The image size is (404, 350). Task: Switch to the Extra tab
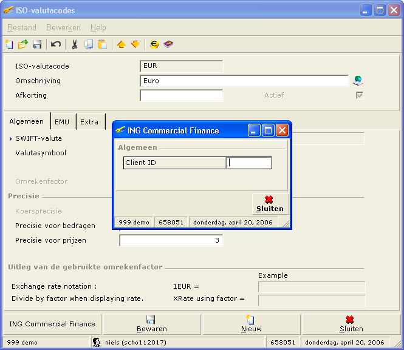click(x=89, y=122)
